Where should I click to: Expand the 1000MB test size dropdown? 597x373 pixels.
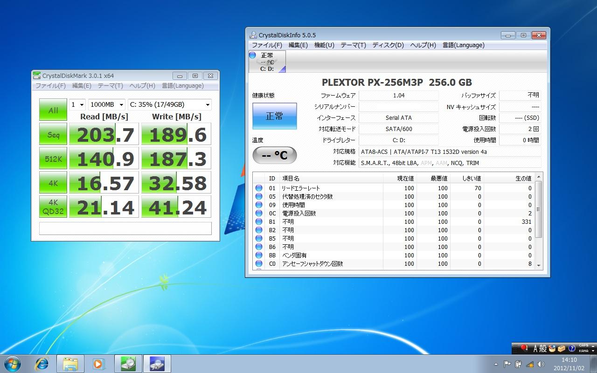[x=107, y=105]
